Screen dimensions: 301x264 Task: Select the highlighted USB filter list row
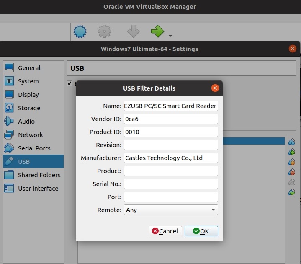click(x=254, y=141)
